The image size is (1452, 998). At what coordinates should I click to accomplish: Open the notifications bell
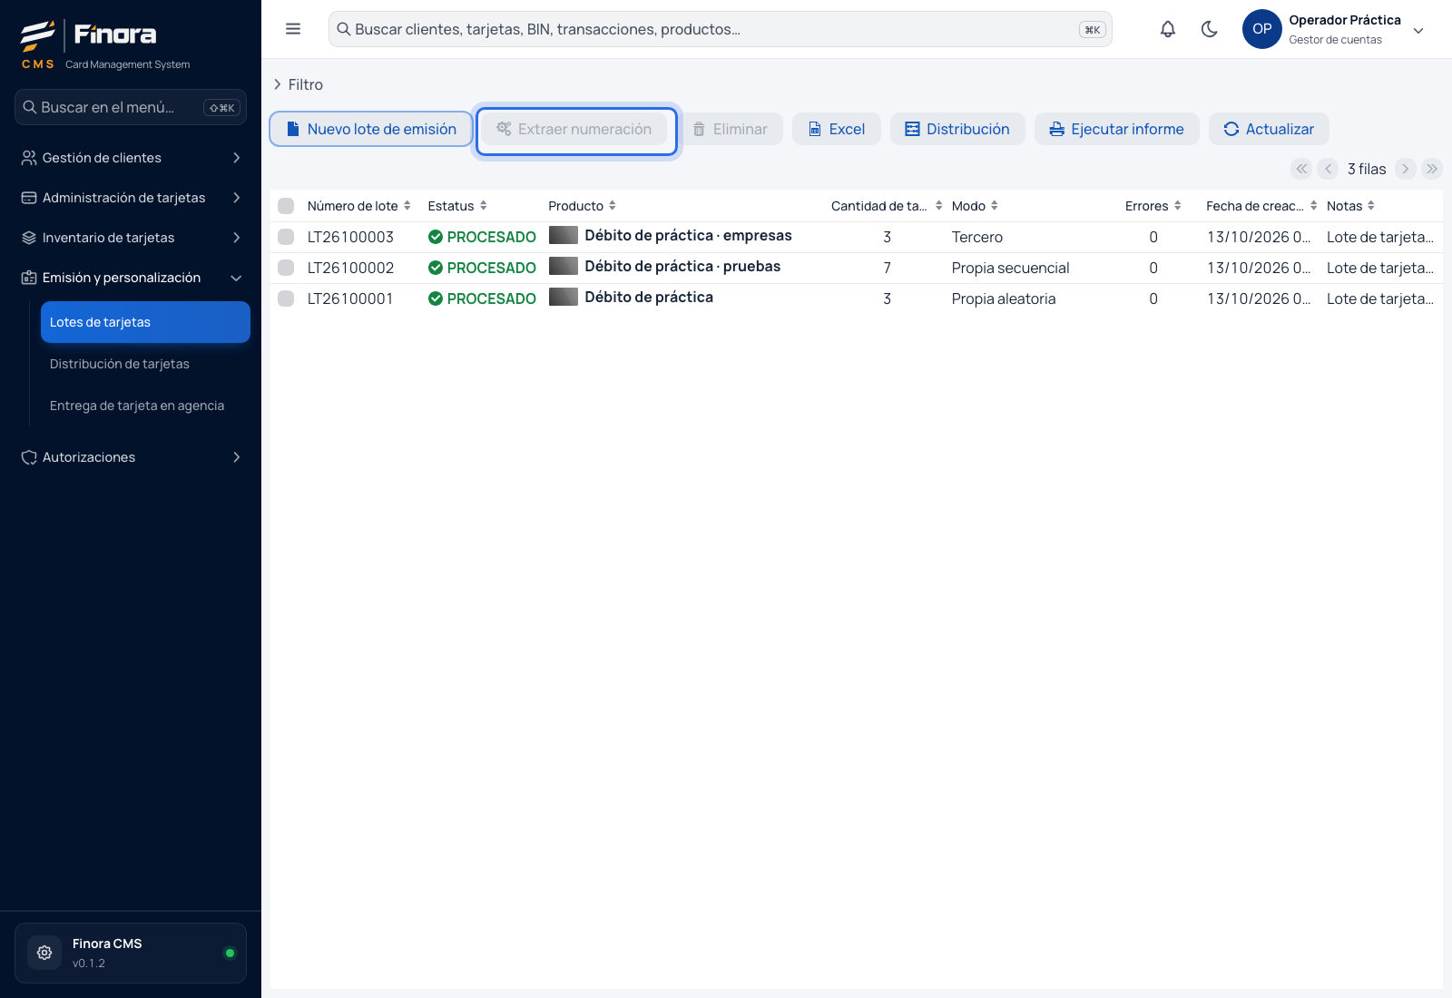pos(1168,29)
